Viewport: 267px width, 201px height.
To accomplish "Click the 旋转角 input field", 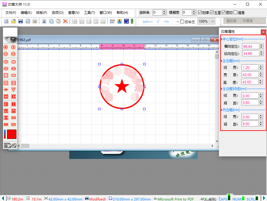I will (x=157, y=12).
